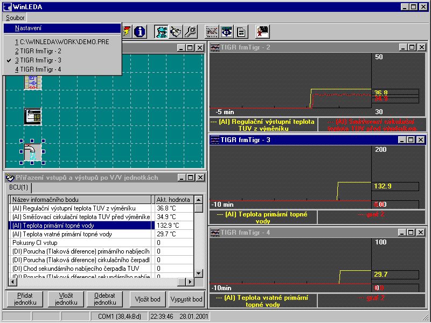Select the wrench settings tool icon
The width and height of the screenshot is (431, 323).
coord(191,31)
